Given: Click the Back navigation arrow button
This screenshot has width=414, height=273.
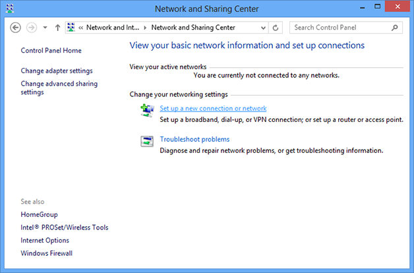Looking at the screenshot, I should click(x=16, y=28).
